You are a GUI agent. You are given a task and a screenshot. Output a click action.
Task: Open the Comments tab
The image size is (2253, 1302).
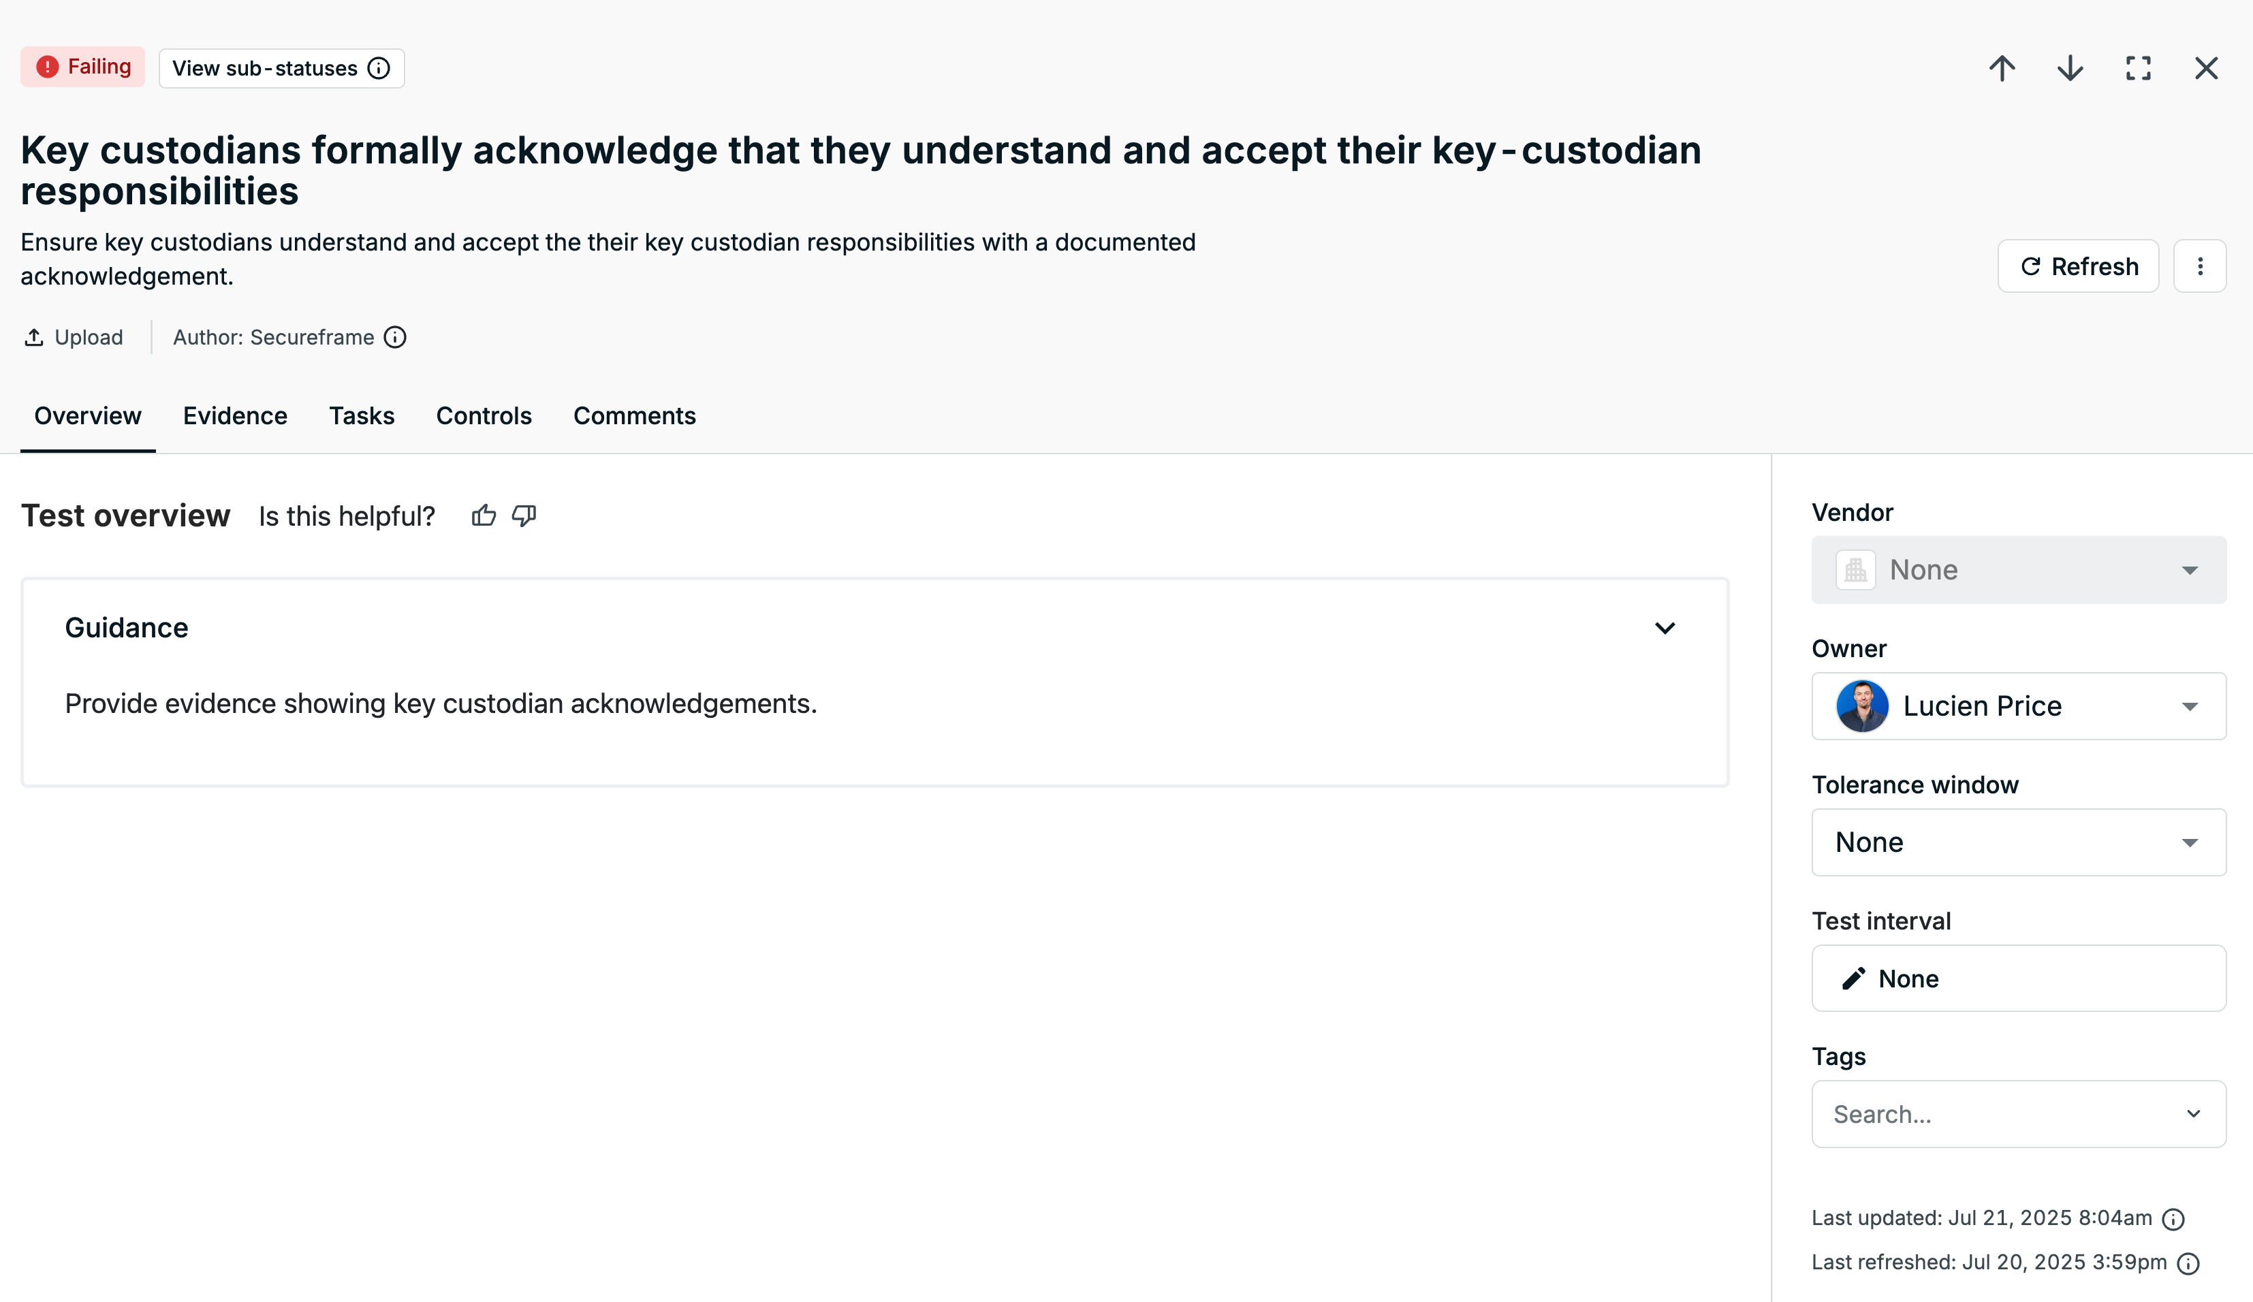[x=634, y=415]
